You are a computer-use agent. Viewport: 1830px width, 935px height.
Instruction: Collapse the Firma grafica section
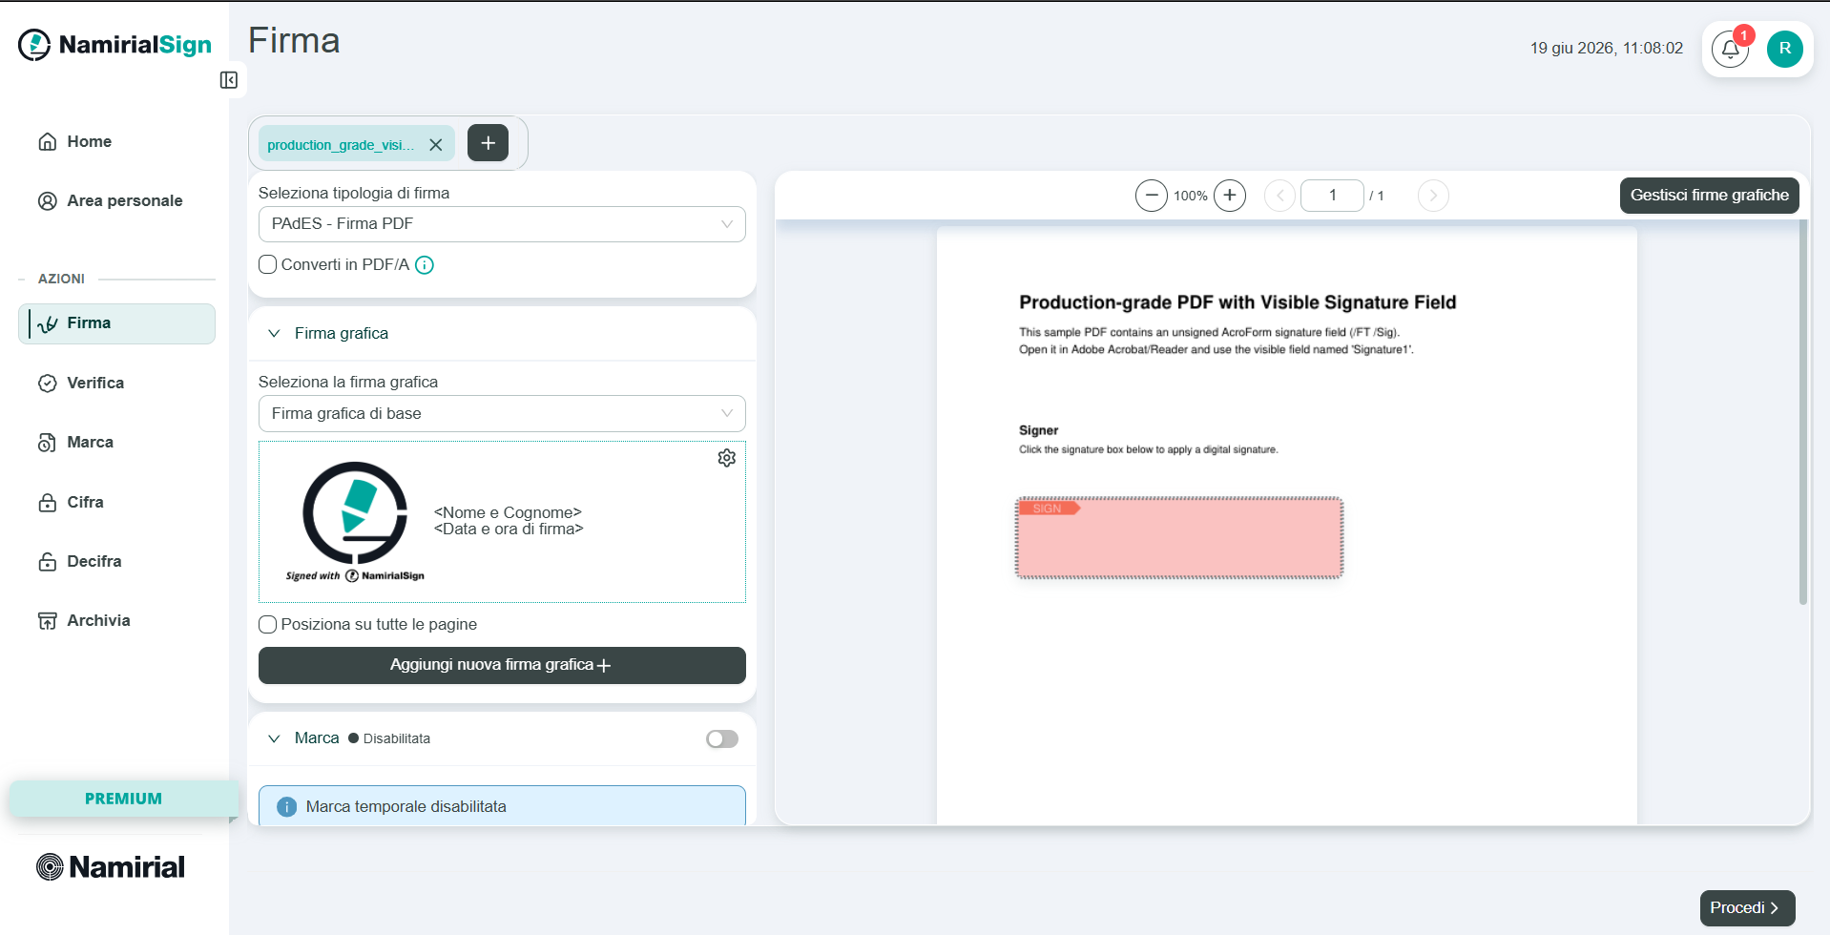274,333
